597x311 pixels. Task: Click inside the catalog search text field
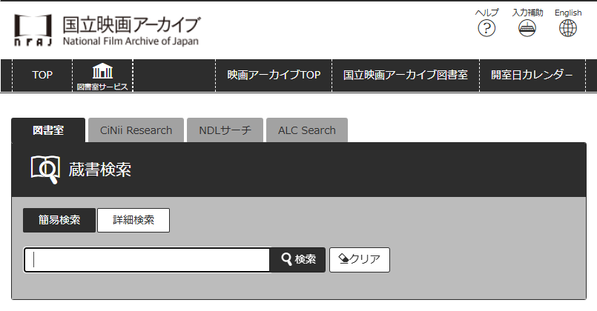pos(148,260)
